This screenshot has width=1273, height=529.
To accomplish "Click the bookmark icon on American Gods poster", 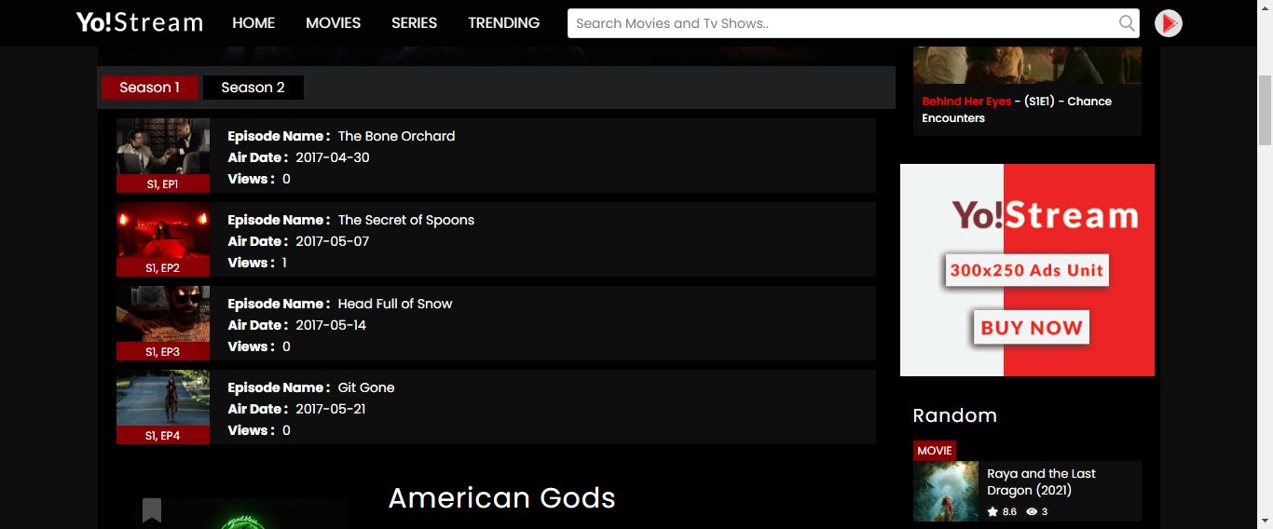I will (x=152, y=510).
